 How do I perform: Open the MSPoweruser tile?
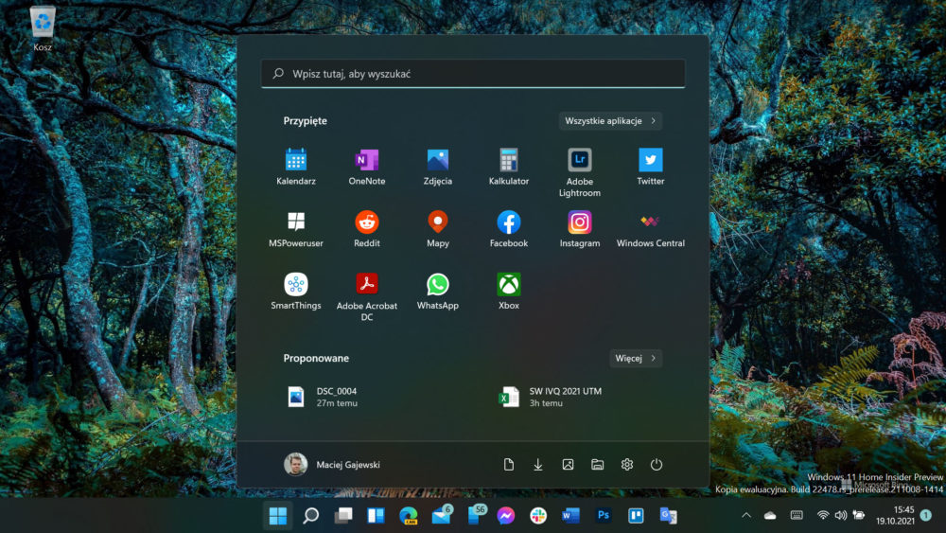coord(295,229)
